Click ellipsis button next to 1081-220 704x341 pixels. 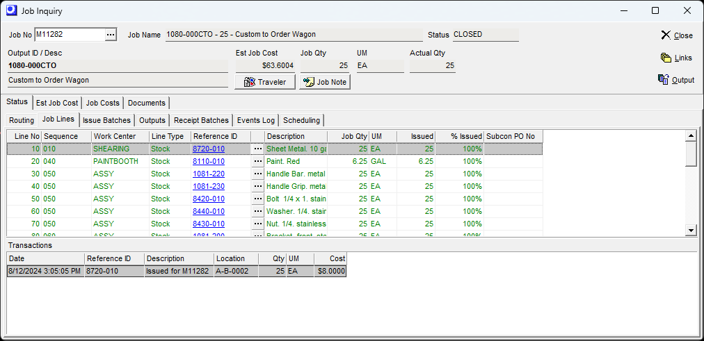[257, 174]
